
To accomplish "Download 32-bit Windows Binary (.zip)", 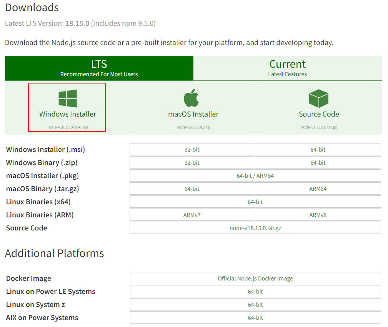I will [x=192, y=163].
